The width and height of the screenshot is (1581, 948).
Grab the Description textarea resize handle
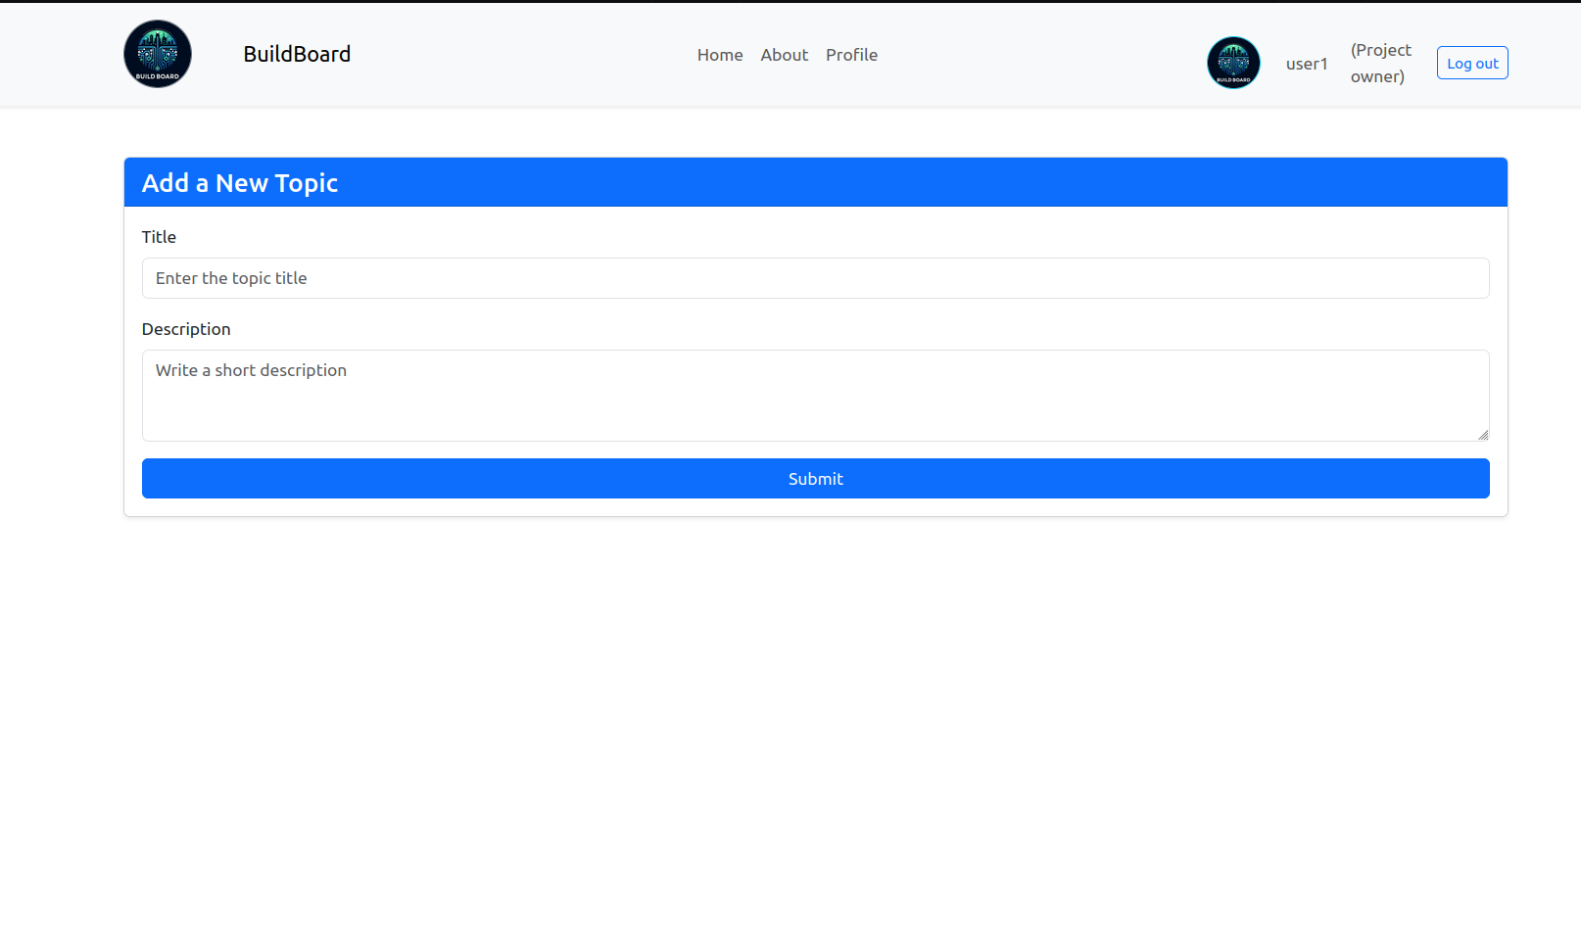tap(1483, 435)
